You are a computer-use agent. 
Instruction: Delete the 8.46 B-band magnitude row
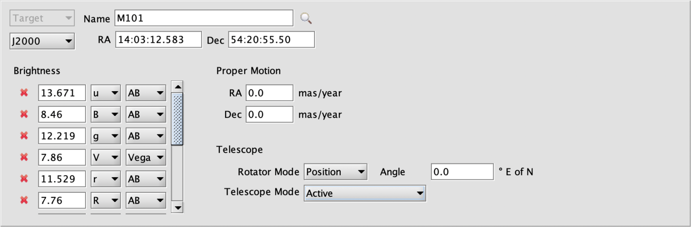click(24, 114)
